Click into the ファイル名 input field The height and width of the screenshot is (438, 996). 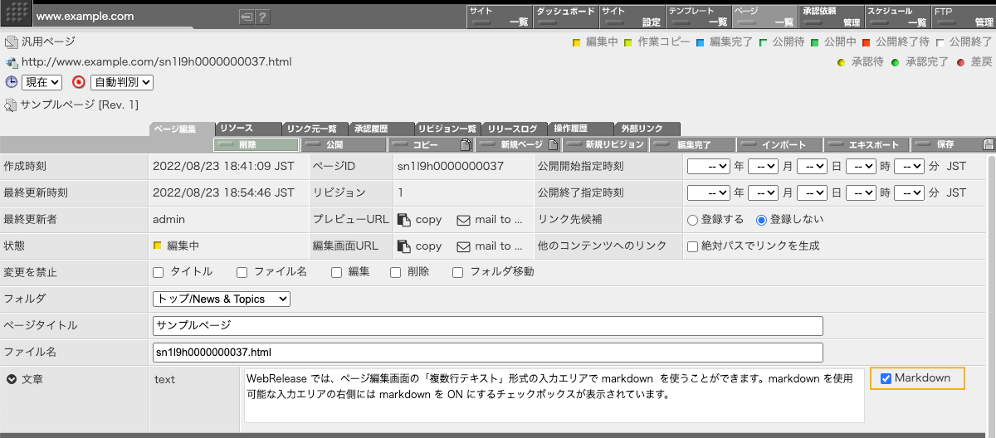pos(487,352)
